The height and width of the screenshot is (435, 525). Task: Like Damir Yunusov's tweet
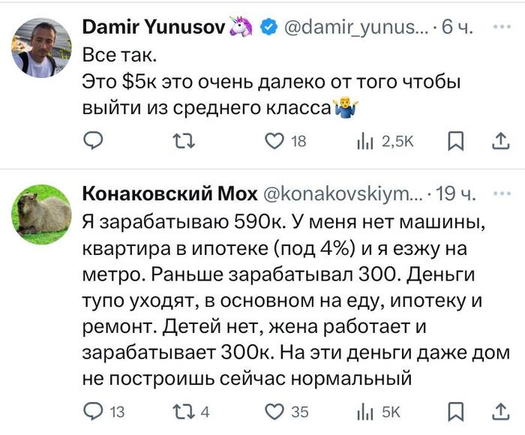click(276, 140)
